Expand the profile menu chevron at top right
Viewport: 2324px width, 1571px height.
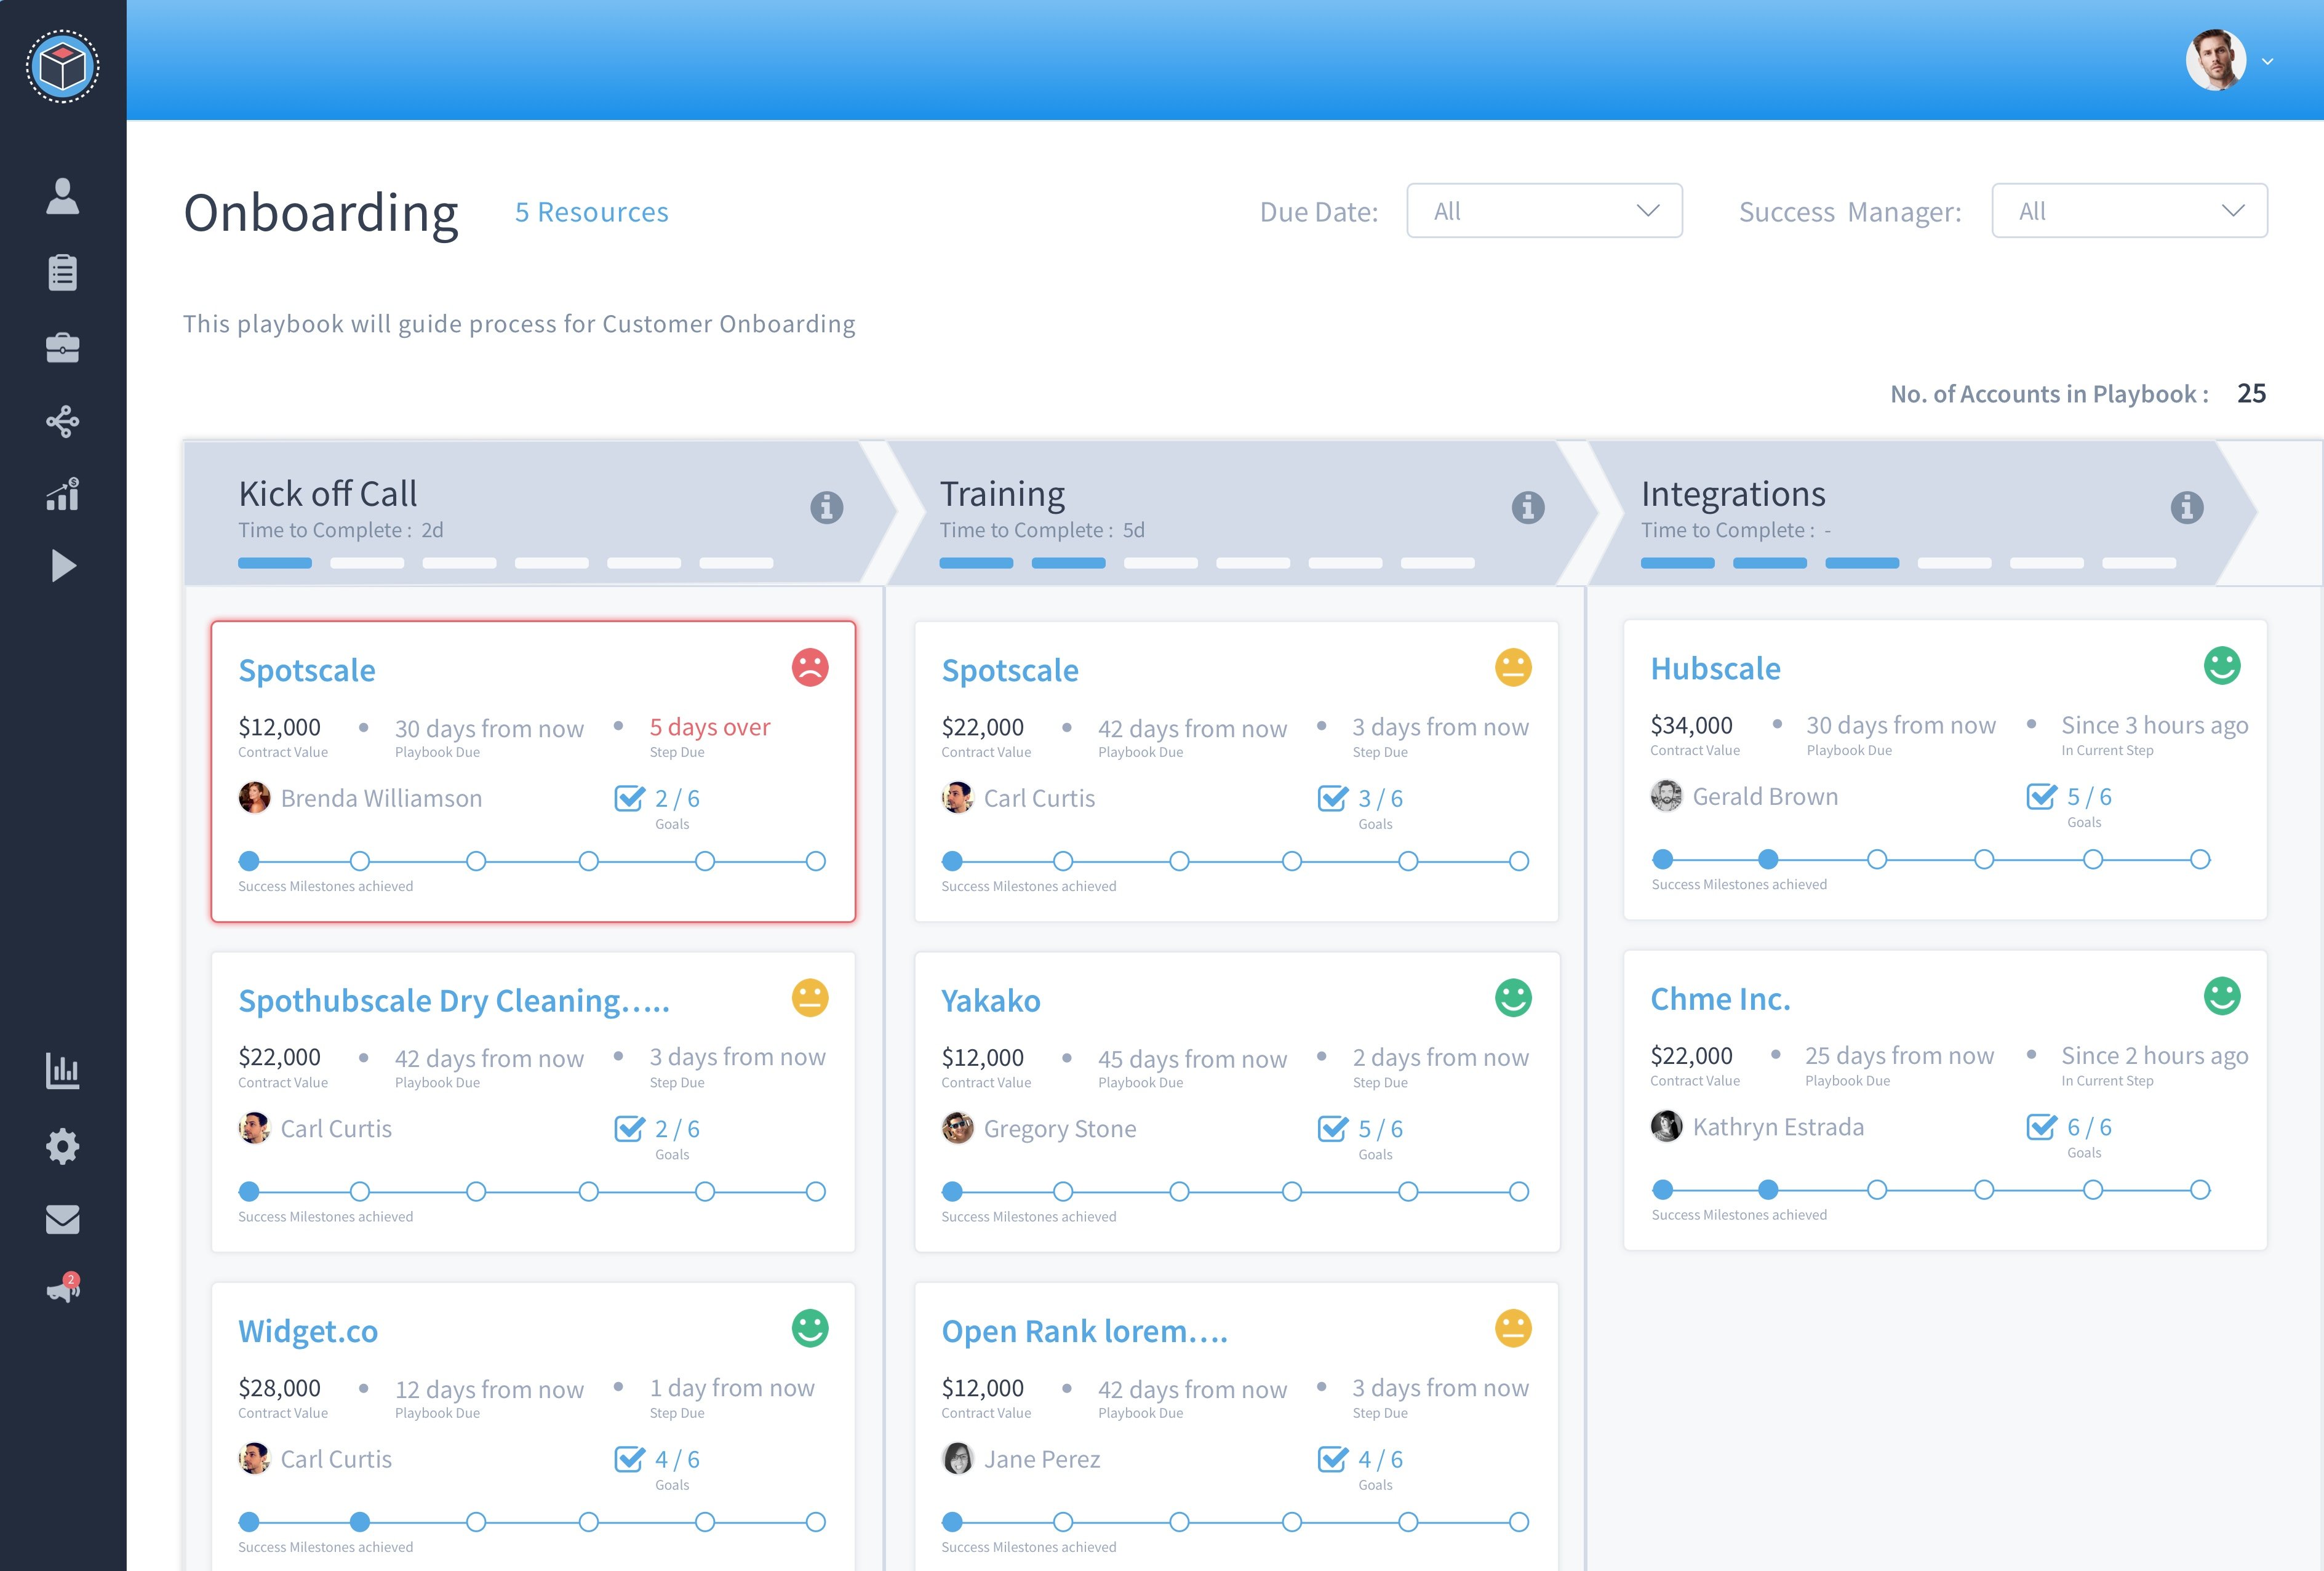tap(2267, 62)
